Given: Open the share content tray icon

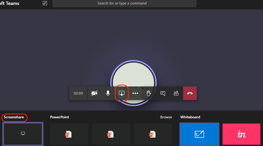Looking at the screenshot, I should pos(122,93).
